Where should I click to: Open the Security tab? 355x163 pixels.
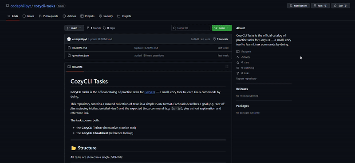pyautogui.click(x=106, y=16)
